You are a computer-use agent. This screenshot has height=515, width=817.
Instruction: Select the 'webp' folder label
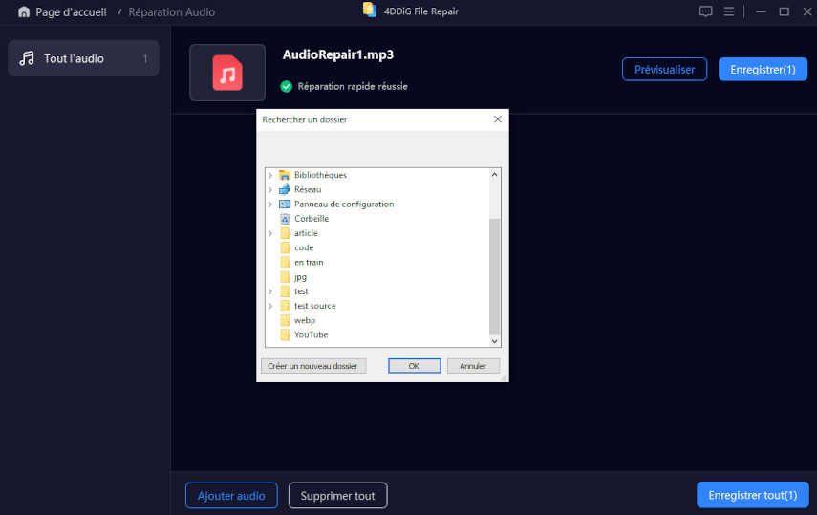pos(304,321)
